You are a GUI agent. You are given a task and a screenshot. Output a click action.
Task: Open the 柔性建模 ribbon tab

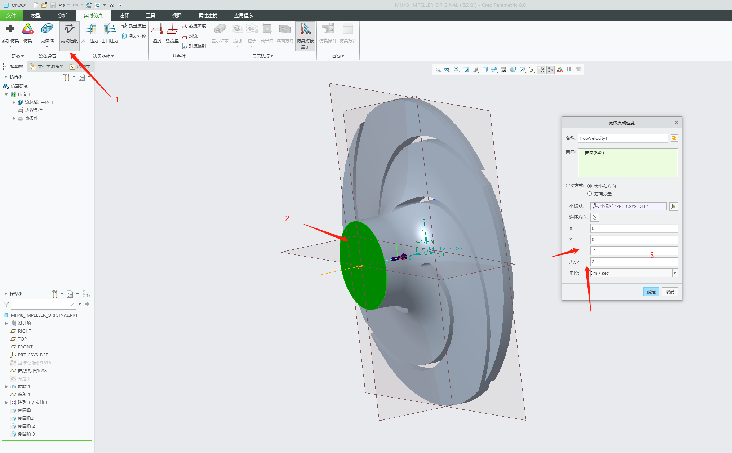208,15
